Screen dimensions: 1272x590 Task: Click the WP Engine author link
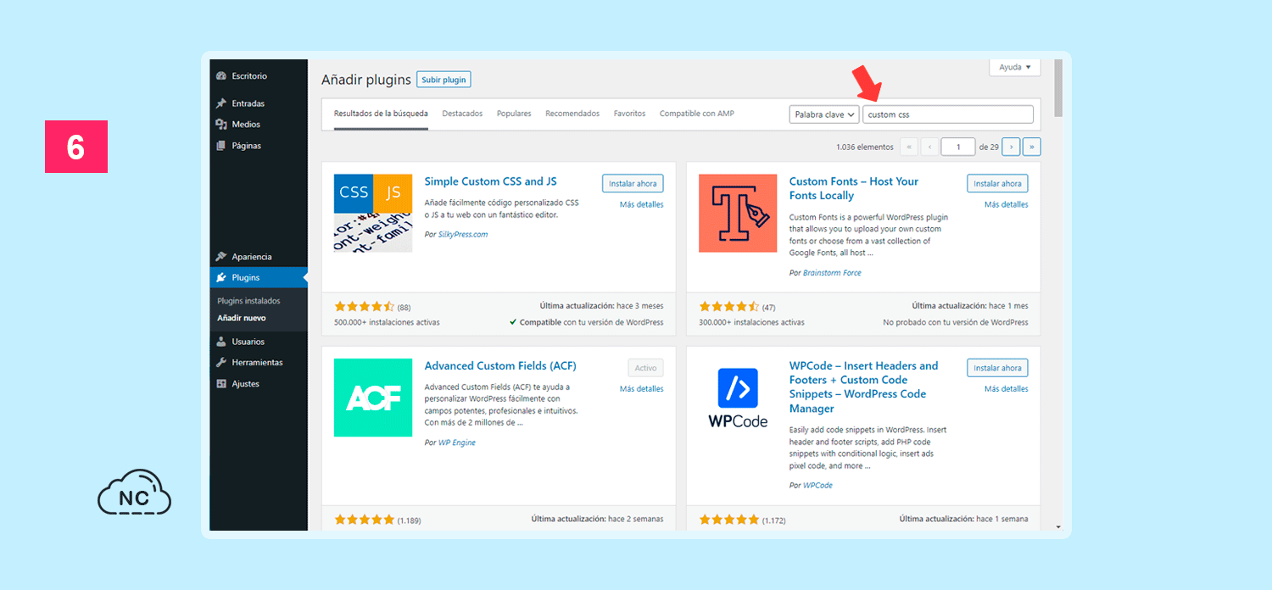coord(456,442)
